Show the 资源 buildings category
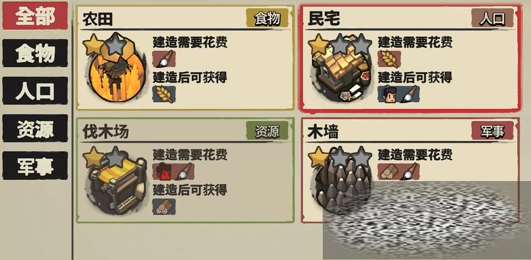 tap(35, 128)
